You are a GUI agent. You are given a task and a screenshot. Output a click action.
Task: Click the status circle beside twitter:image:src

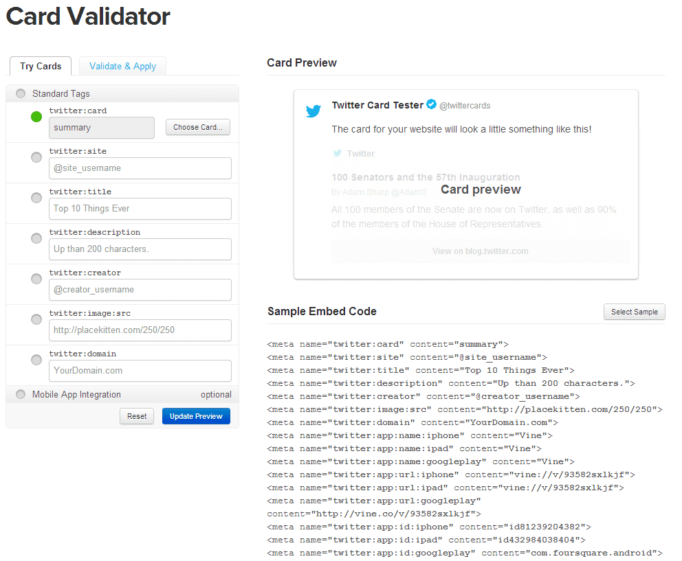click(x=36, y=319)
